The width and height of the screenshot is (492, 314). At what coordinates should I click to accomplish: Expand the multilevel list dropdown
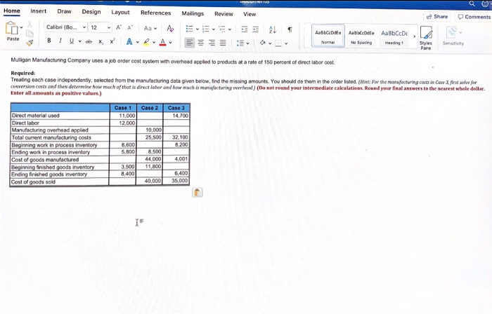click(x=230, y=29)
